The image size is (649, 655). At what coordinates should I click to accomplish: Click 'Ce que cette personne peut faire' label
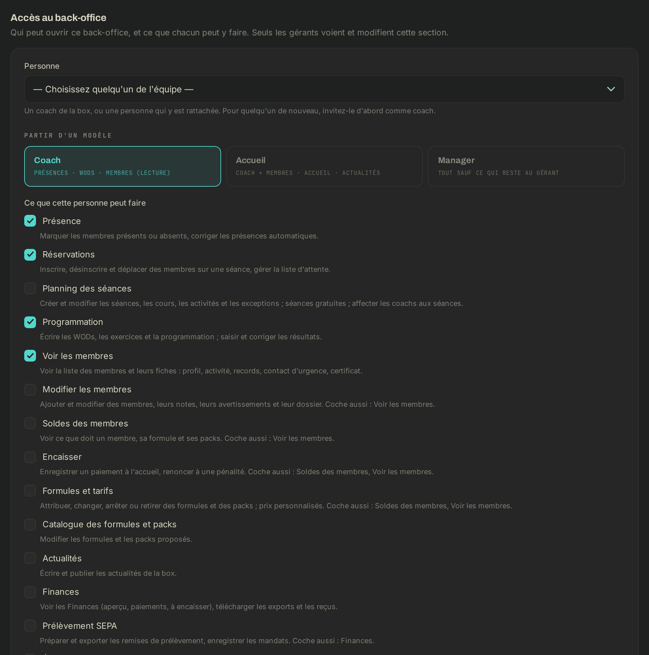point(85,203)
